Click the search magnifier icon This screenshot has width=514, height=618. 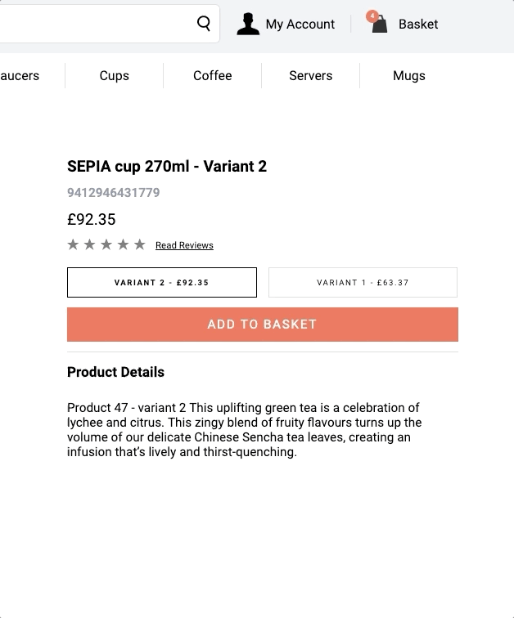(204, 24)
